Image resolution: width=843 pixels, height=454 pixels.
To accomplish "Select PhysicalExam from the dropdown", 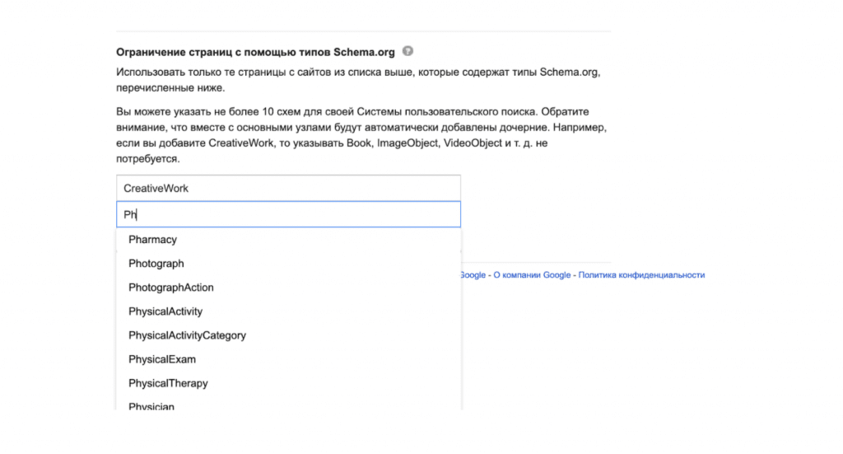I will [x=162, y=359].
